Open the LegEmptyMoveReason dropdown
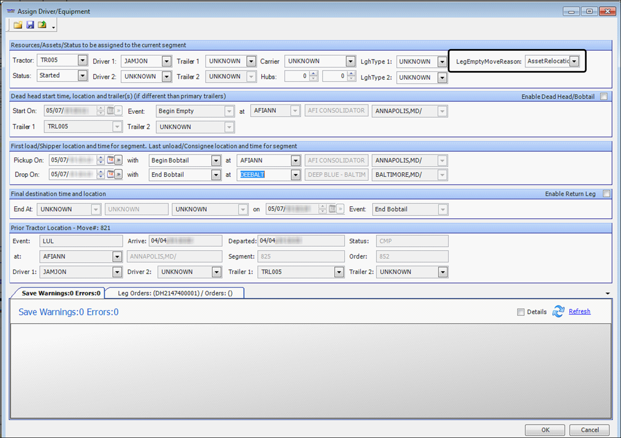The image size is (621, 438). coord(574,61)
